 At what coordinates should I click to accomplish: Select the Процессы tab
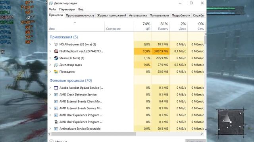(56, 15)
